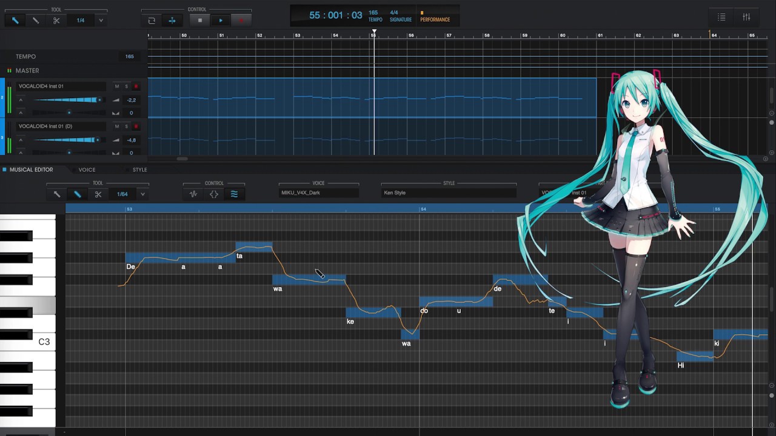Select the "ki" note in the piano roll
This screenshot has width=776, height=436.
741,334
